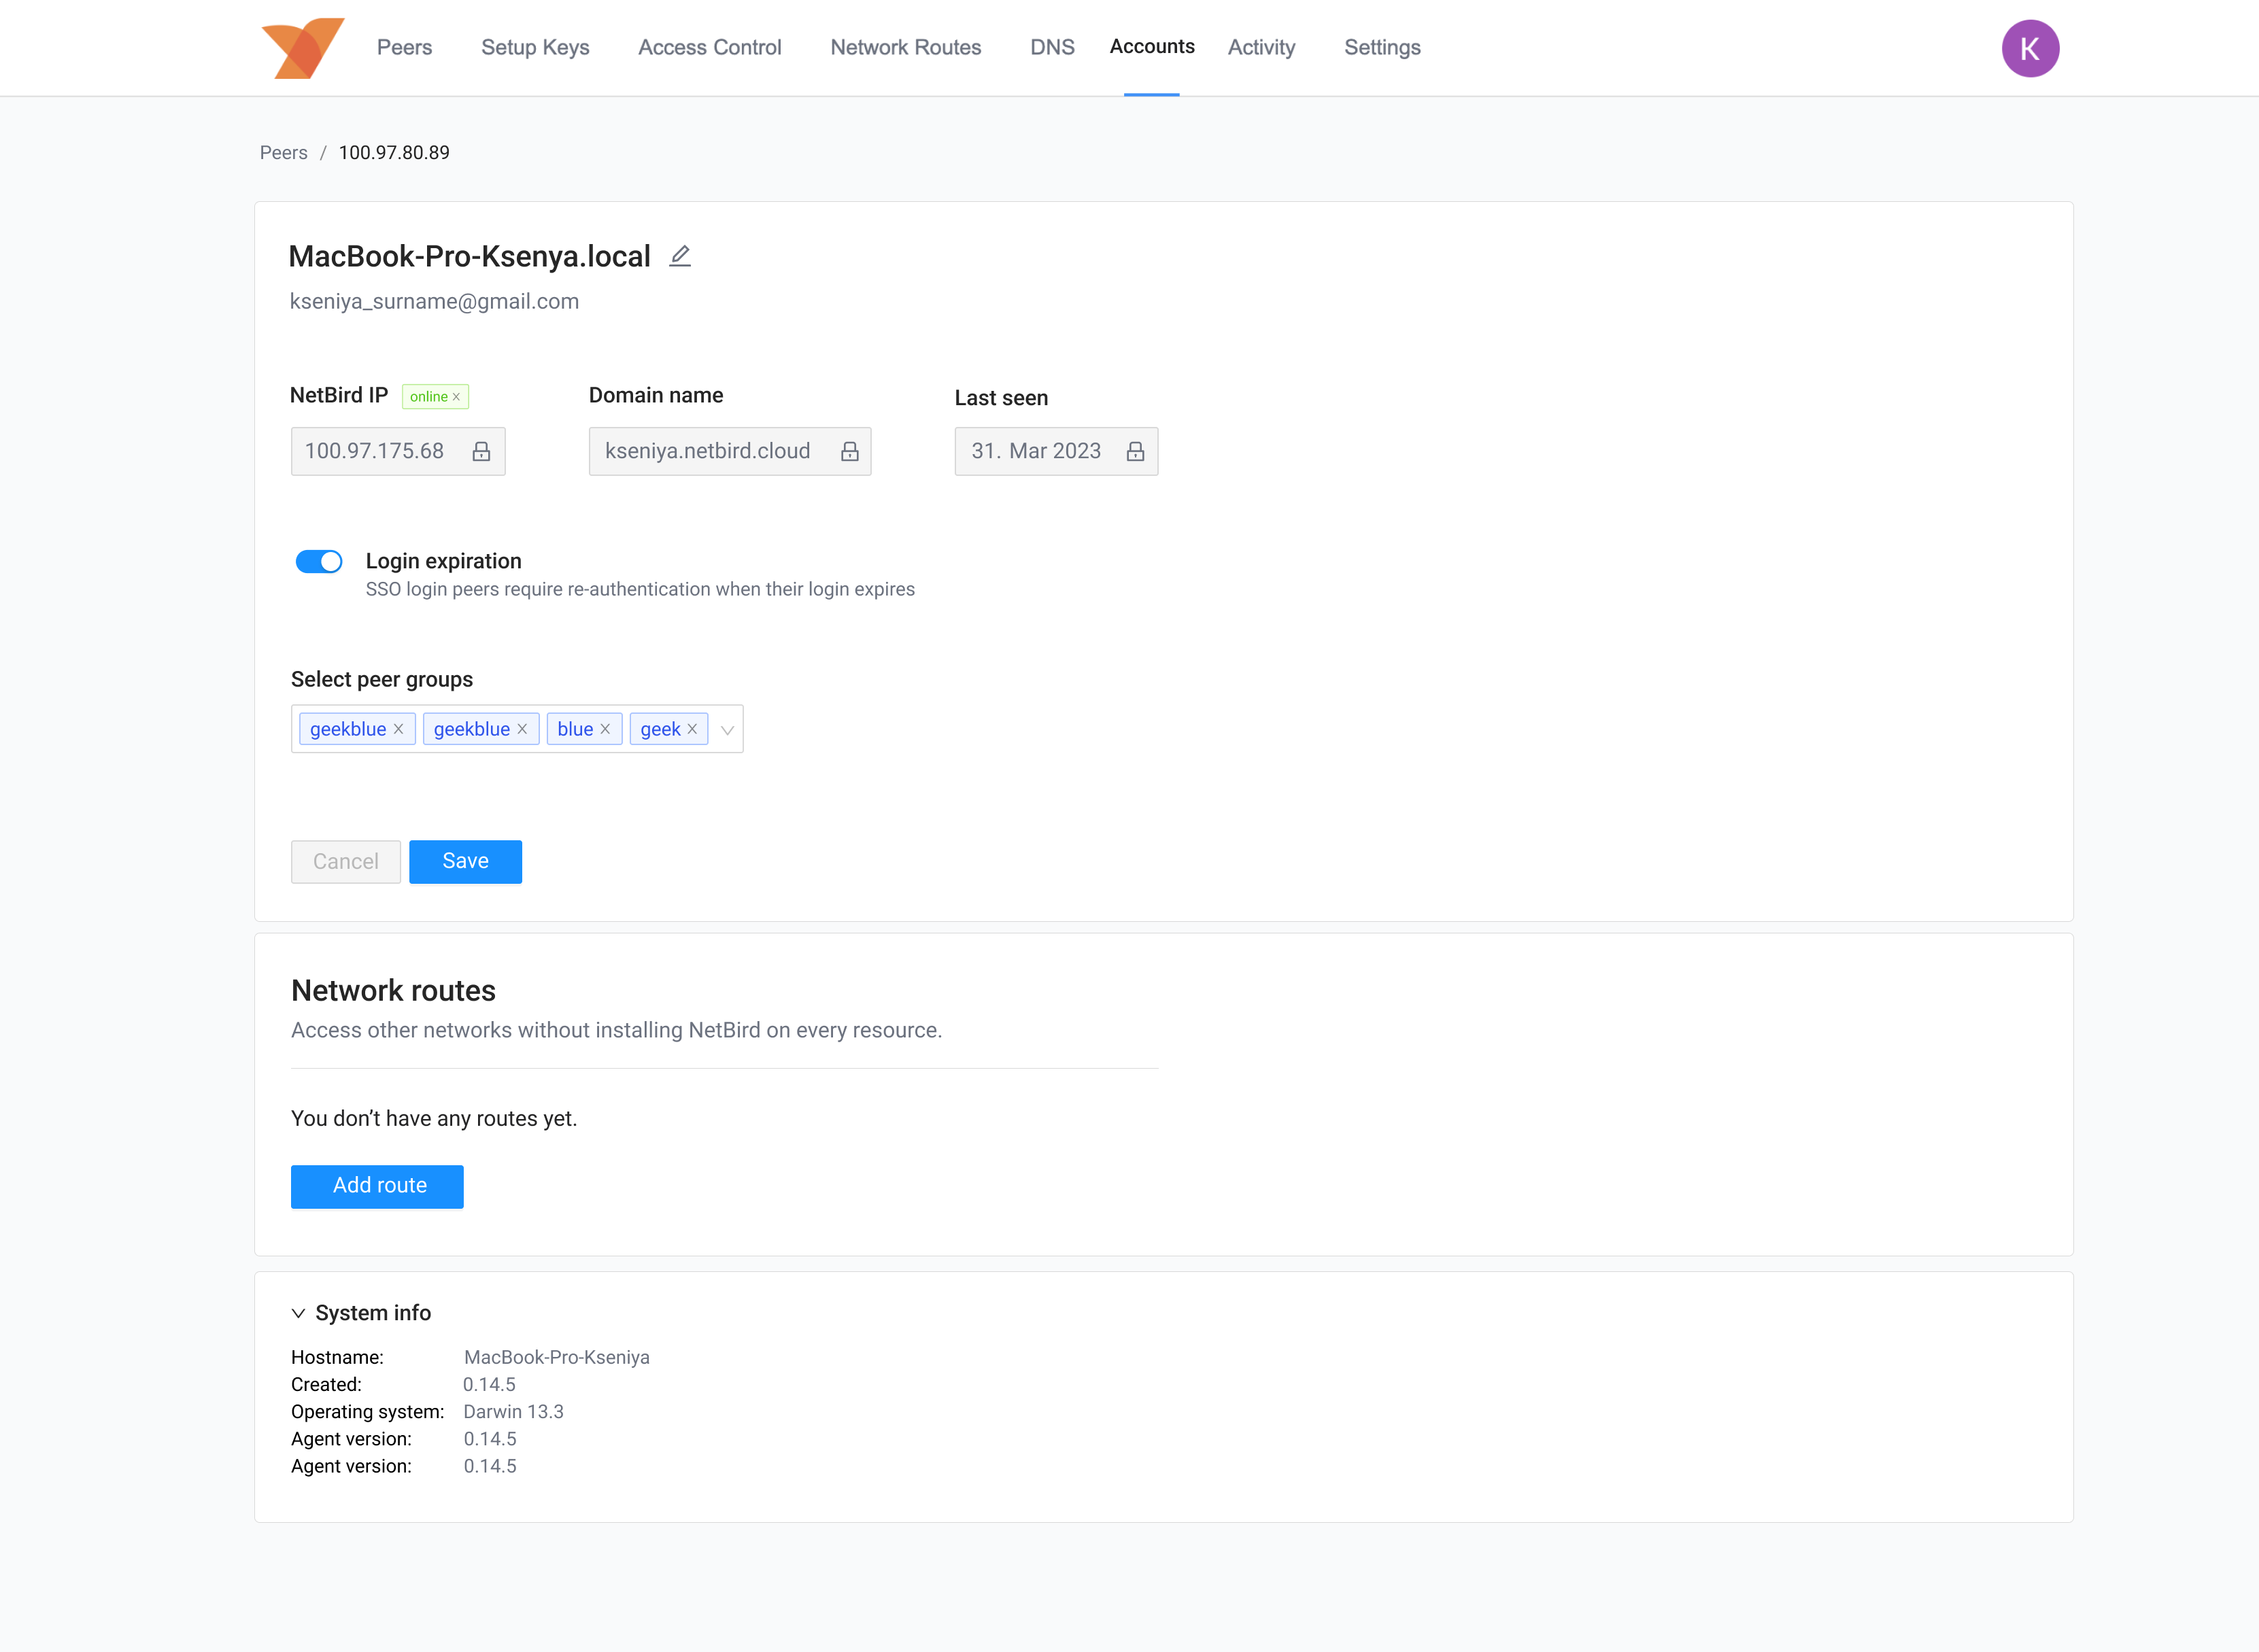
Task: Save the peer settings
Action: click(465, 861)
